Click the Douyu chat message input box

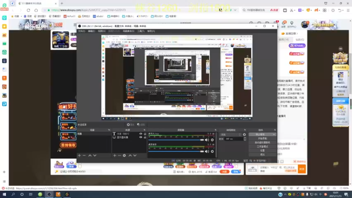(278, 169)
